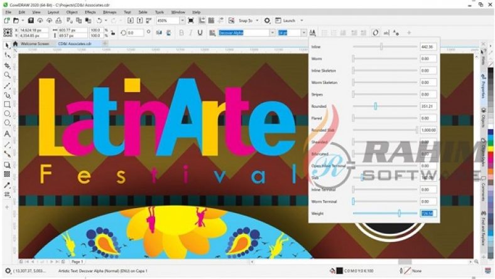Select the Text tool

(x=7, y=134)
